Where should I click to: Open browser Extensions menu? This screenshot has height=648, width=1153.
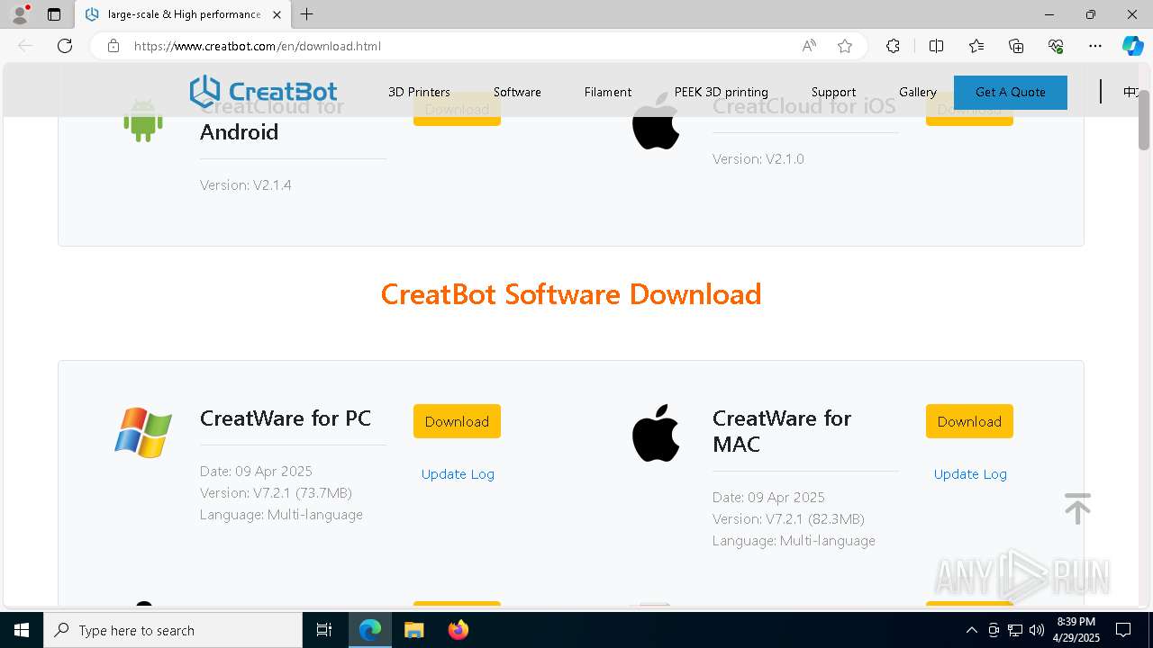pos(893,46)
